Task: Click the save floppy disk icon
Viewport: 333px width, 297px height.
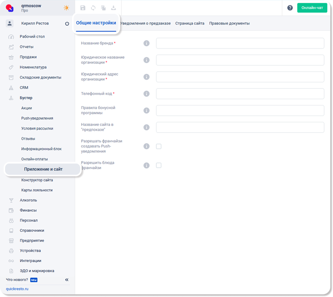Action: tap(83, 8)
